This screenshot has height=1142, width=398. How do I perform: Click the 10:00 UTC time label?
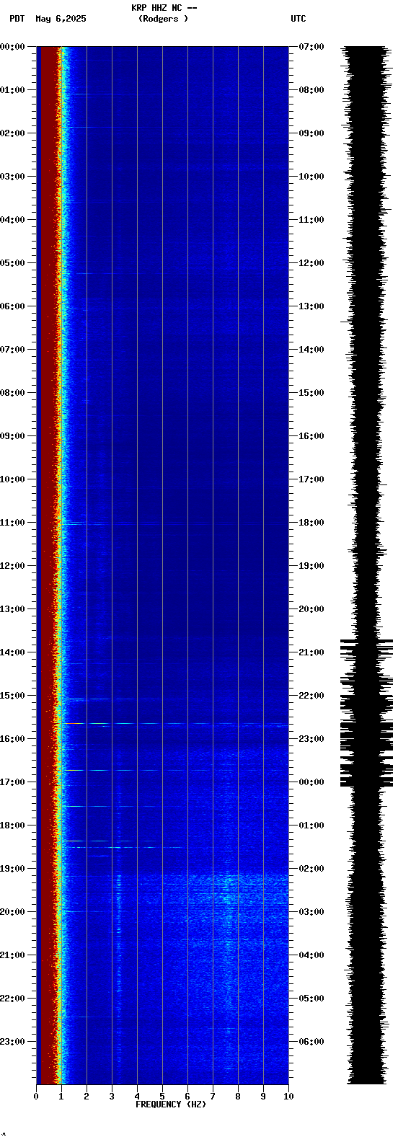coord(311,177)
